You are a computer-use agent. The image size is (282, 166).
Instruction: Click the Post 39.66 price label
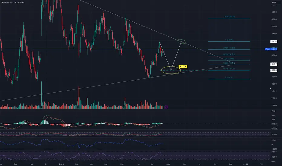coord(271,49)
